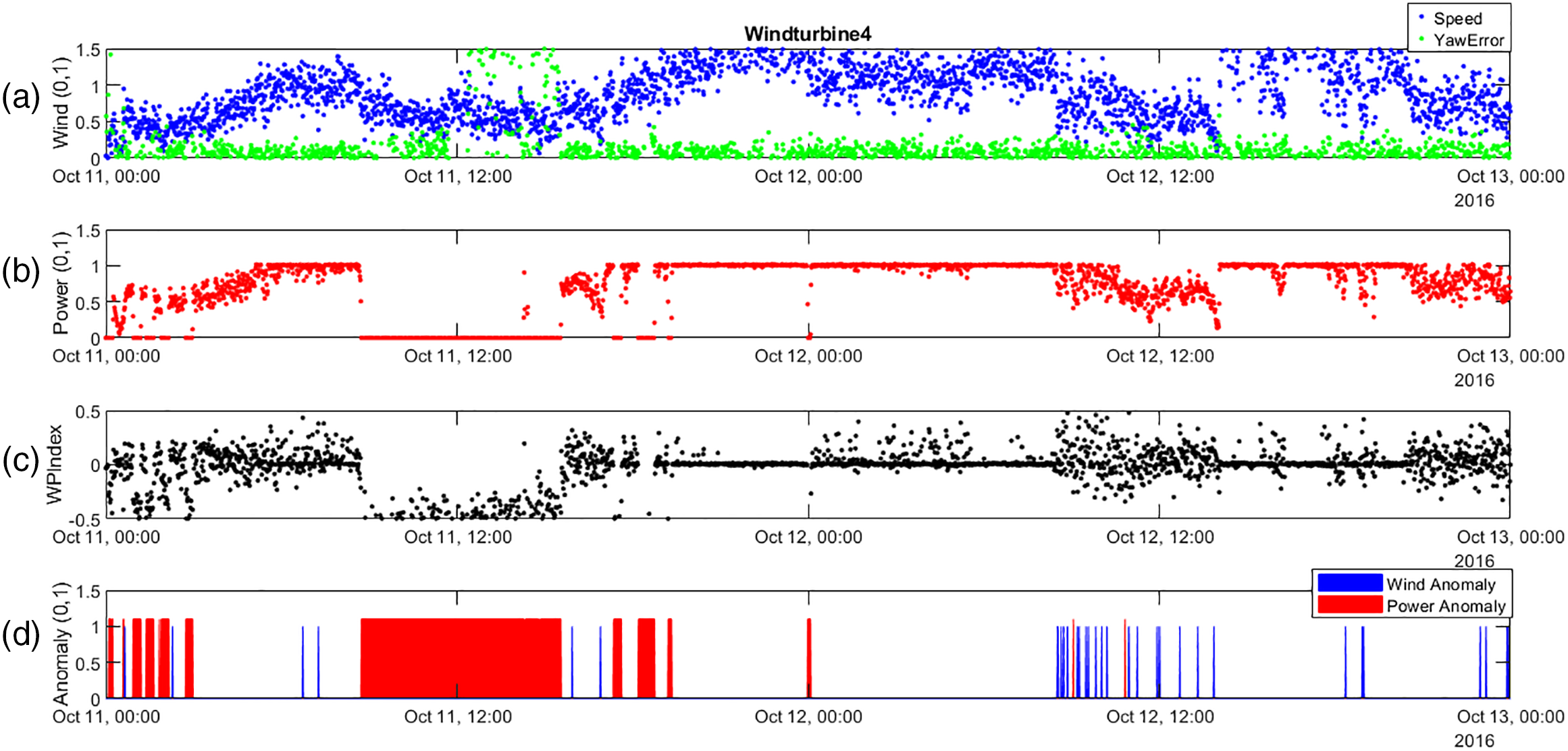Screen dimensions: 1568x751
Task: Click Oct 12, 00:00 tick under Wind plot
Action: tap(808, 177)
